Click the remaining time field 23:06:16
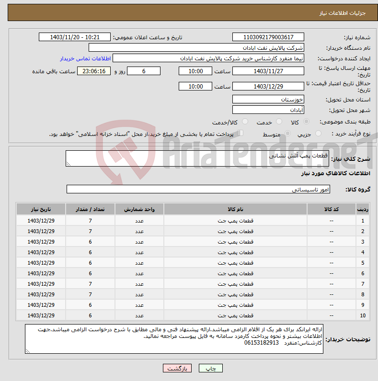This screenshot has width=378, height=381. tap(94, 71)
